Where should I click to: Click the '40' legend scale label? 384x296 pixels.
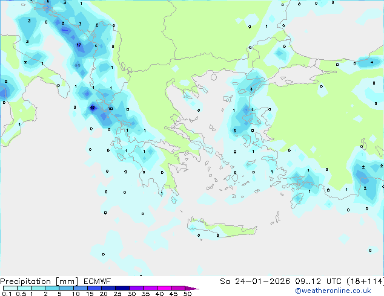pyautogui.click(x=159, y=294)
